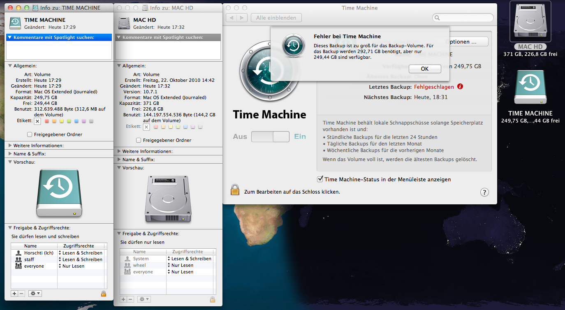
Task: Click the hard disk preview image in MAC HD info
Action: coord(168,199)
